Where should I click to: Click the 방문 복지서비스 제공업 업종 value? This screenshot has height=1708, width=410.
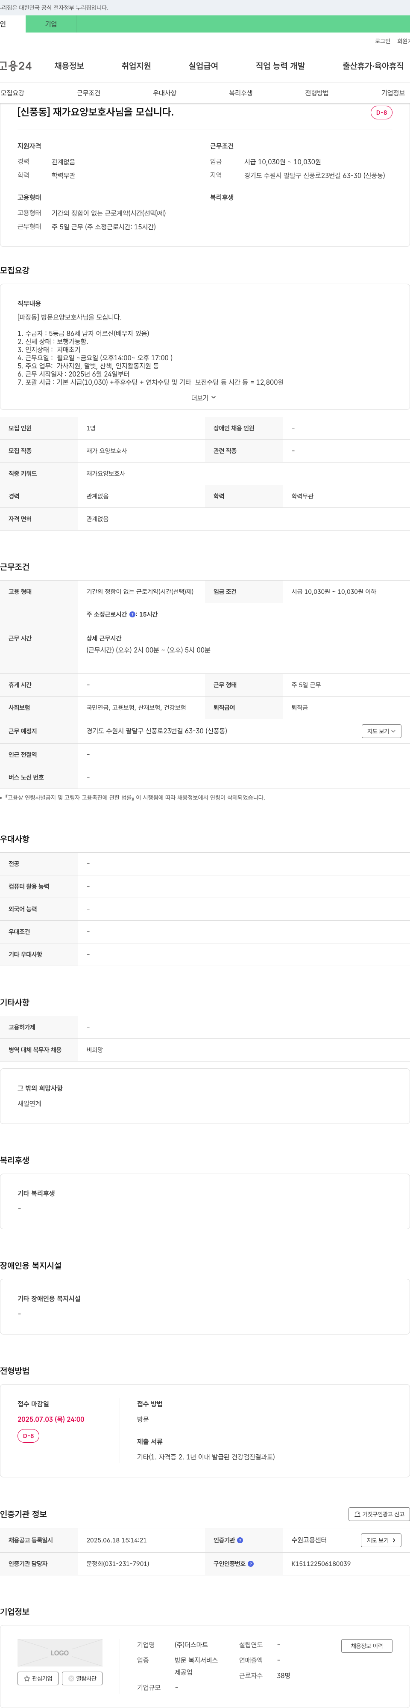[x=196, y=1666]
